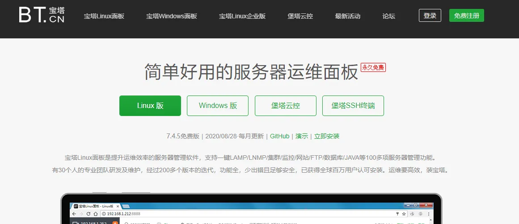Screen dimensions: 519x224
Task: Open the 宝塔Windows面板 navigation item
Action: (172, 16)
